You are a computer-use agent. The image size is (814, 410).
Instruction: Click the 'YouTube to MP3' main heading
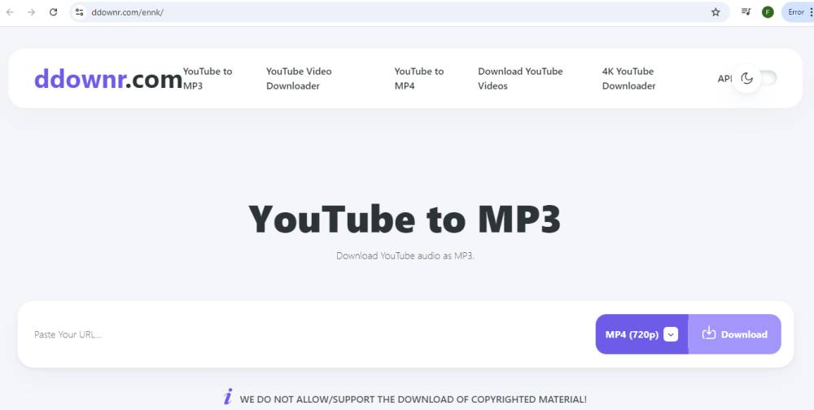point(405,219)
